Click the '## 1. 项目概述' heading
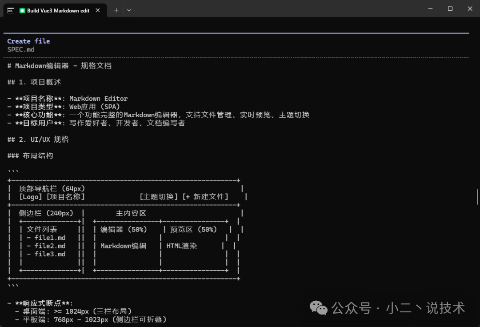This screenshot has height=327, width=480. (34, 82)
